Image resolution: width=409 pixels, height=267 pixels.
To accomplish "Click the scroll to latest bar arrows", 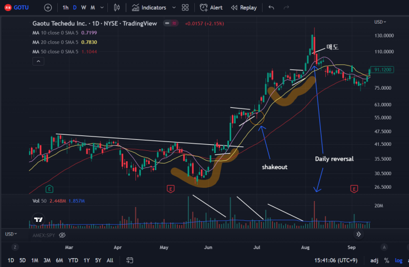I will pos(358,234).
